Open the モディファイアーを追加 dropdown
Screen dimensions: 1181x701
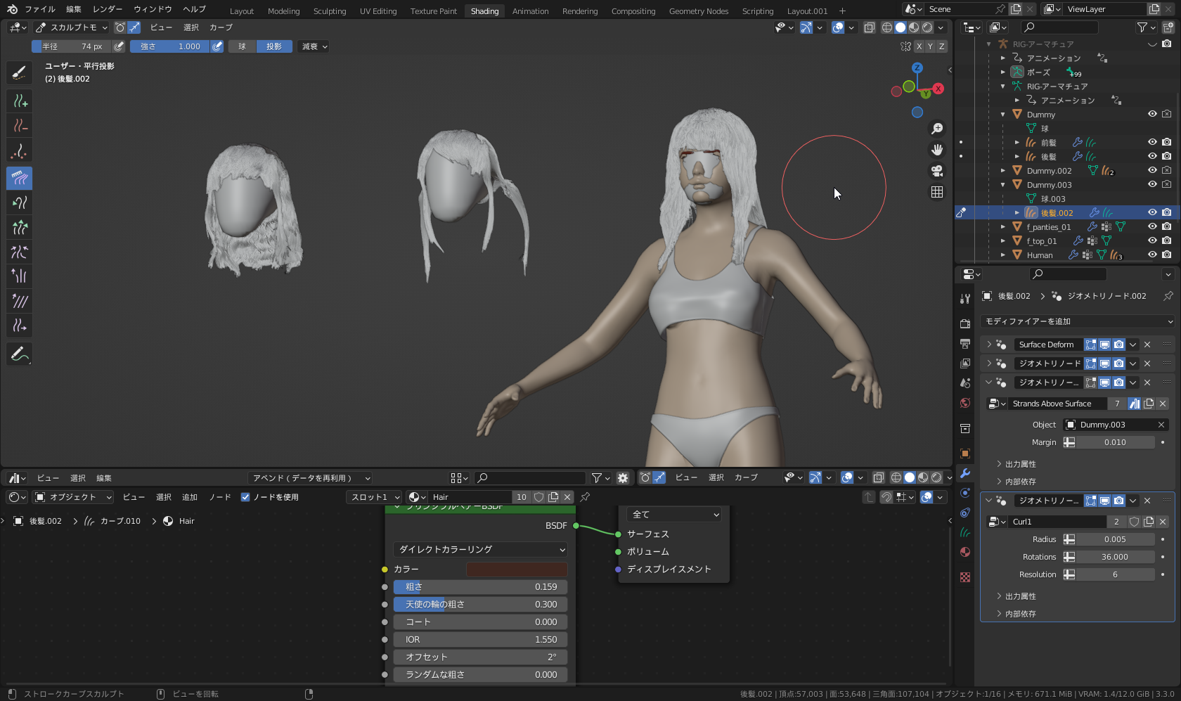click(x=1077, y=321)
